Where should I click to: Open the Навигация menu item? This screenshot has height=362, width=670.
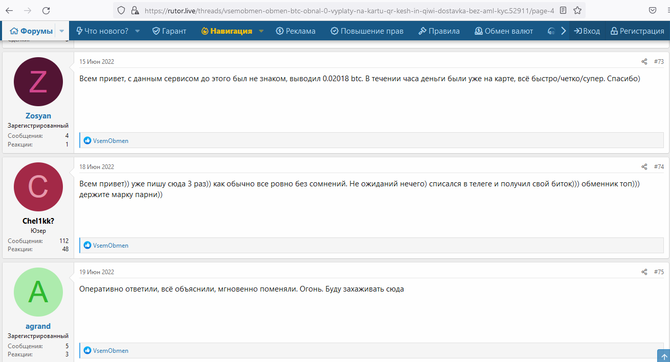227,31
